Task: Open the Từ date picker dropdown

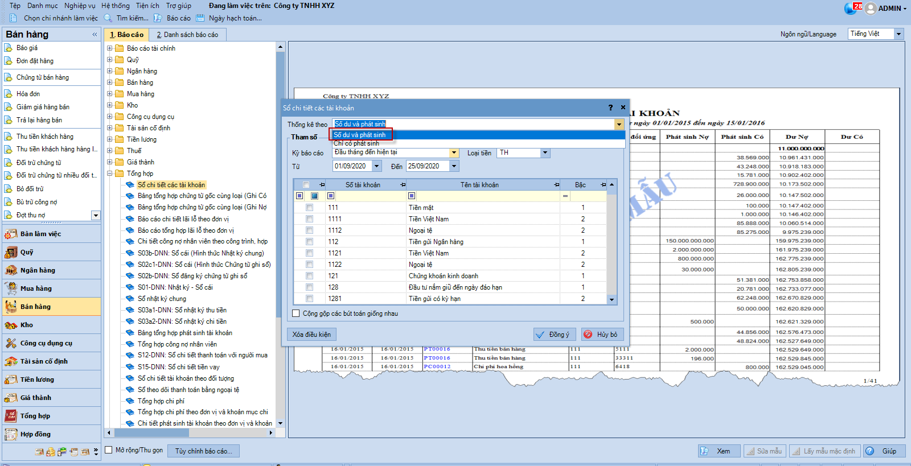Action: click(x=376, y=166)
